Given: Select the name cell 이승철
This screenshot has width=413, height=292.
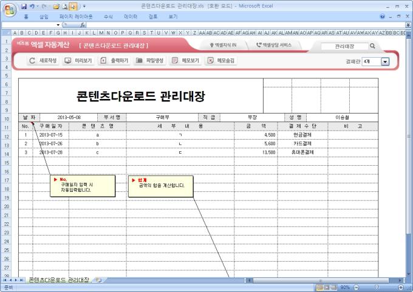Looking at the screenshot, I should coord(342,117).
